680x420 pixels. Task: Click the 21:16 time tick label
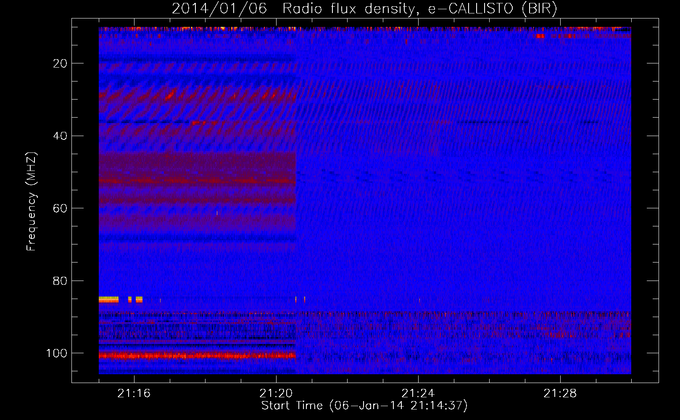pos(134,394)
